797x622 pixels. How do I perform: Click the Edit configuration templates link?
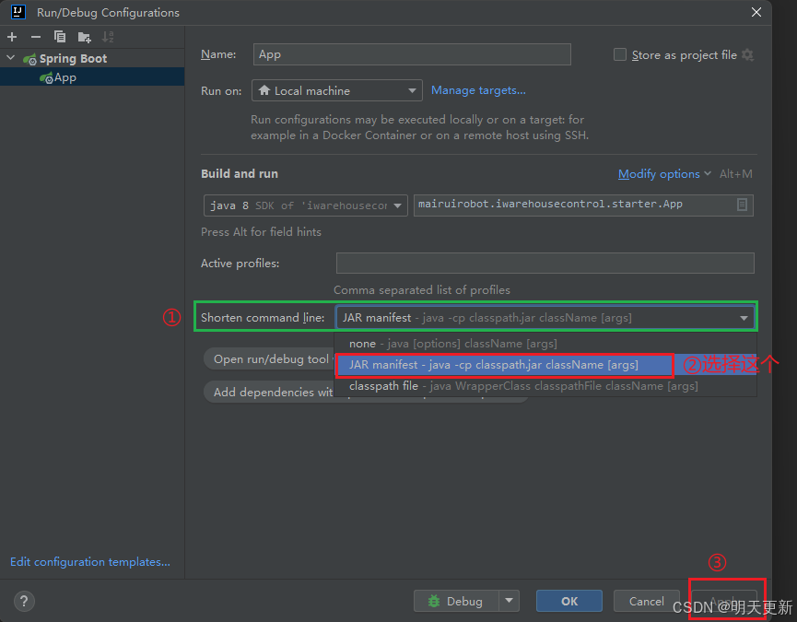[x=88, y=561]
